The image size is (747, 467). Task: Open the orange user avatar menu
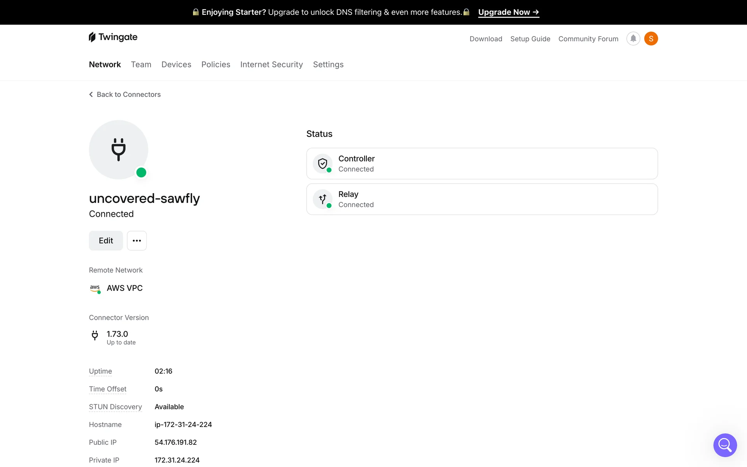click(651, 39)
